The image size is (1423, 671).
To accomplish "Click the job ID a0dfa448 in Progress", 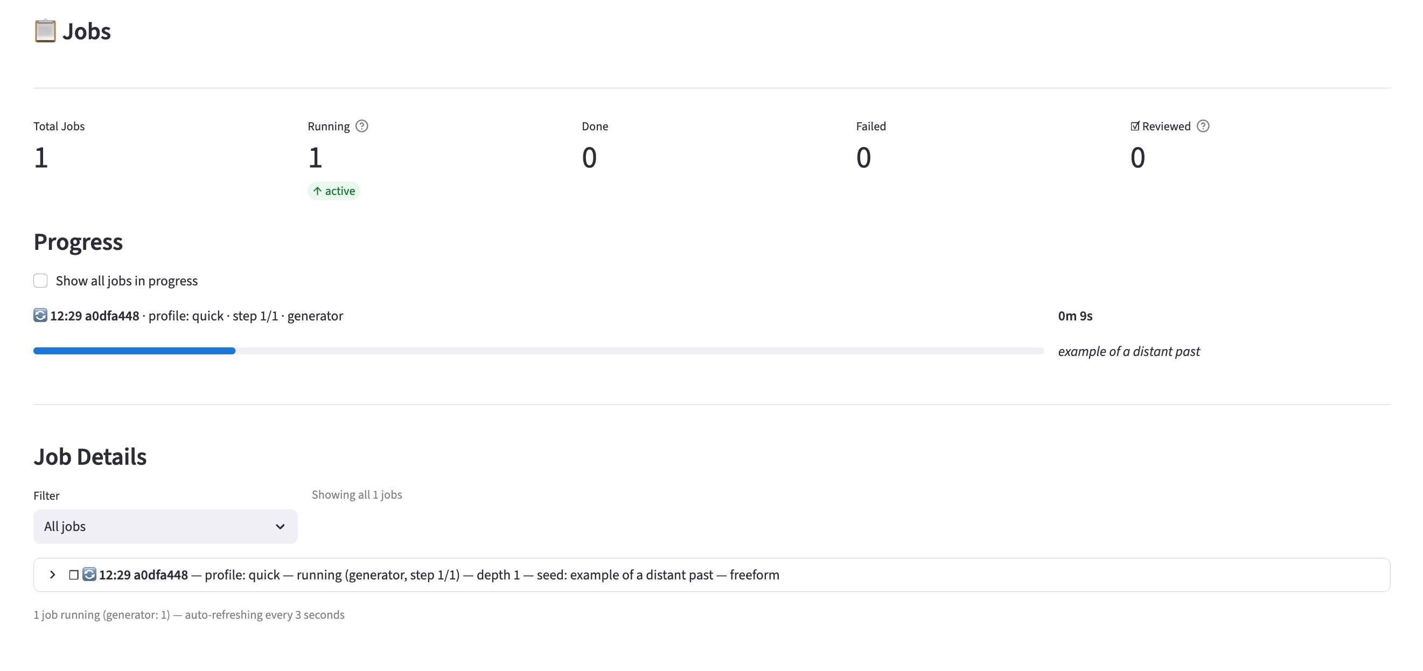I will point(111,316).
